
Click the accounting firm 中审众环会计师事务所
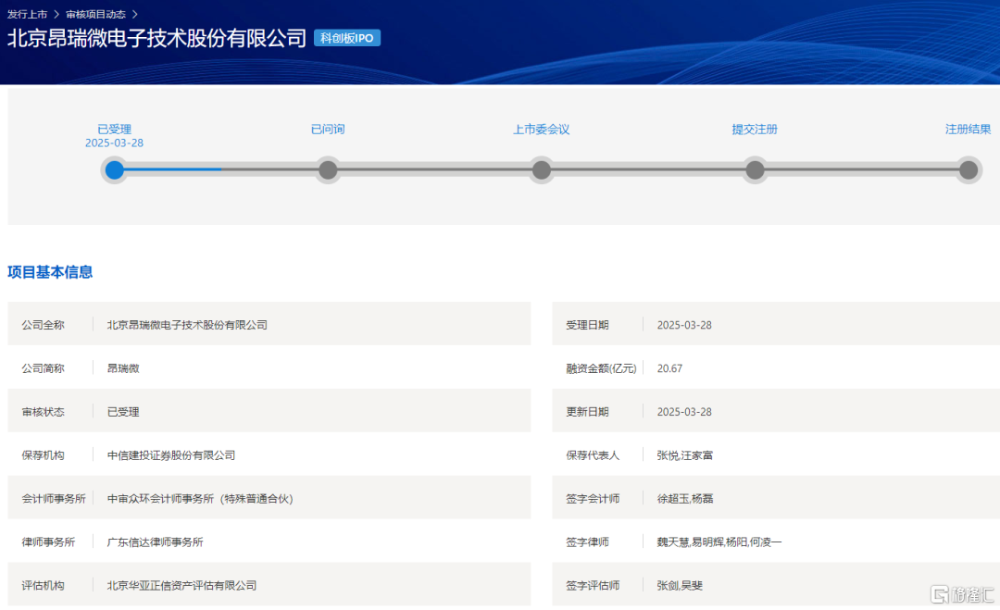click(x=200, y=498)
